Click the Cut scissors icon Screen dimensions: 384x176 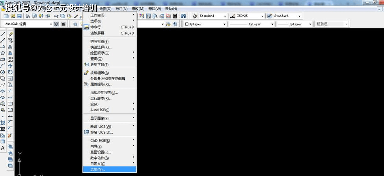tap(56, 16)
